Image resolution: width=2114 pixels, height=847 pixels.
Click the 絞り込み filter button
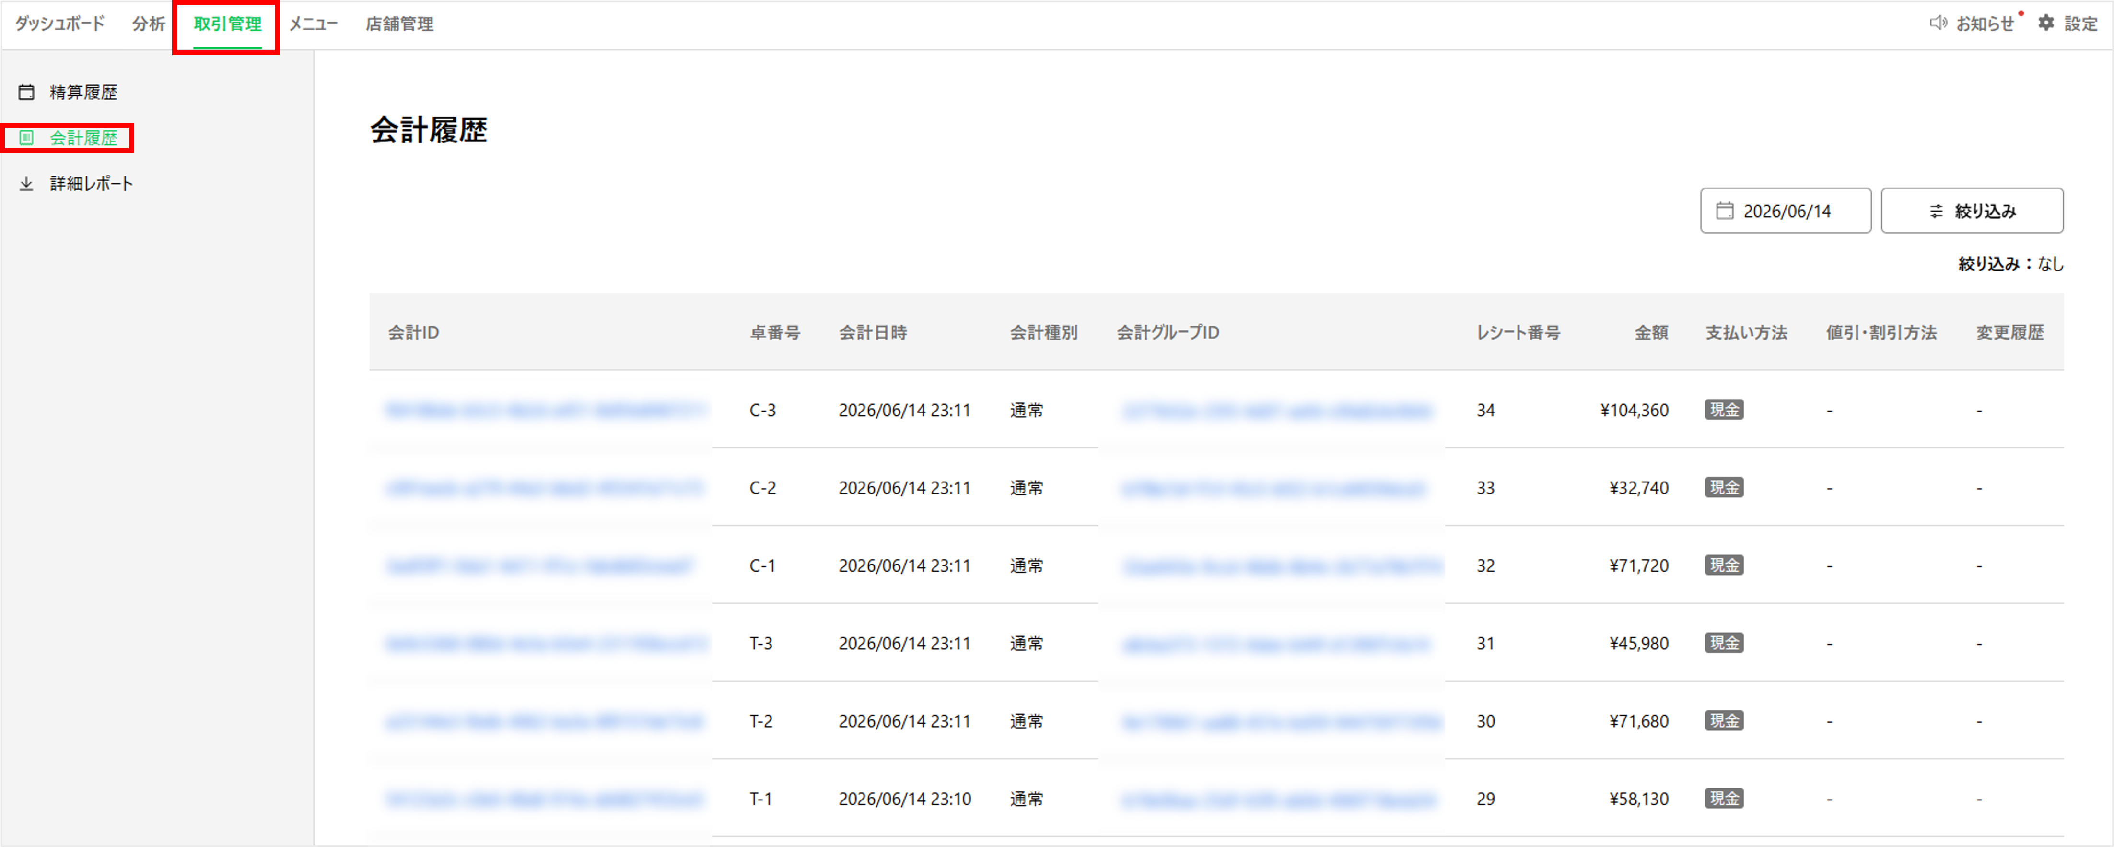[1972, 211]
